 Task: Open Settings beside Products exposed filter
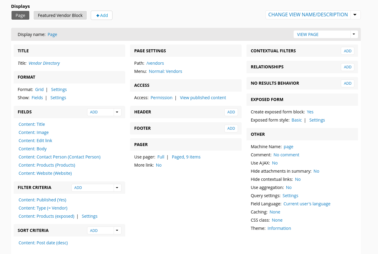pos(90,216)
